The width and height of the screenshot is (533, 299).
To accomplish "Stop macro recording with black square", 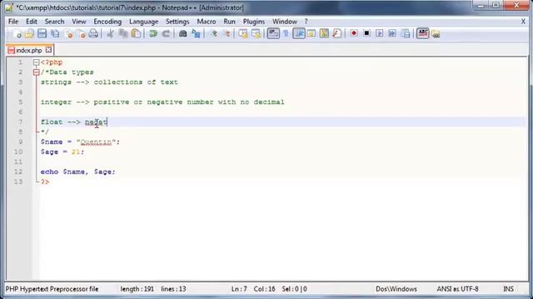I will (x=366, y=33).
